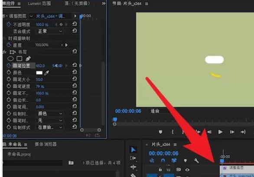
Task: Click Mark In bracket in Program monitor
Action: (173, 132)
